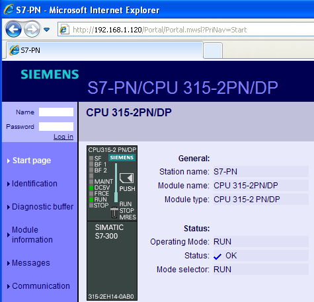This screenshot has height=302, width=314.
Task: Click the Status section heading
Action: pyautogui.click(x=196, y=229)
